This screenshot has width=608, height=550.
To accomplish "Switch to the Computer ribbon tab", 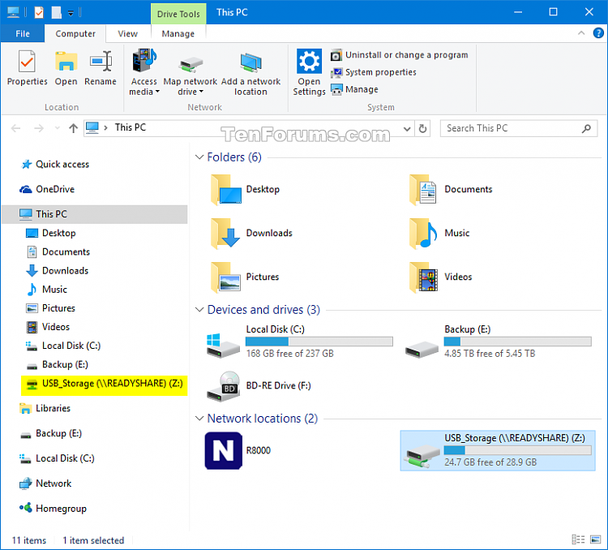I will (x=75, y=34).
